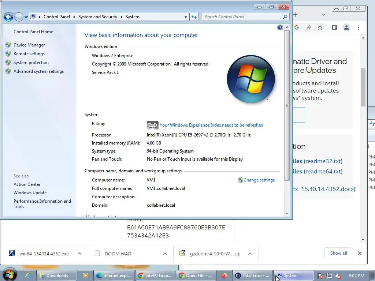This screenshot has height=281, width=375.
Task: Expand options for win64_154014.4352.exe download
Action: 79,254
